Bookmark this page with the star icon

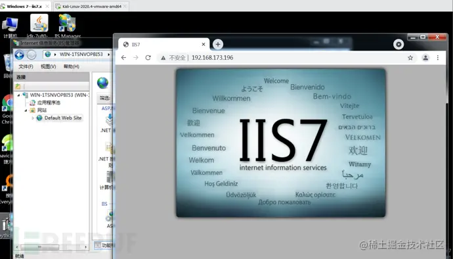410,58
